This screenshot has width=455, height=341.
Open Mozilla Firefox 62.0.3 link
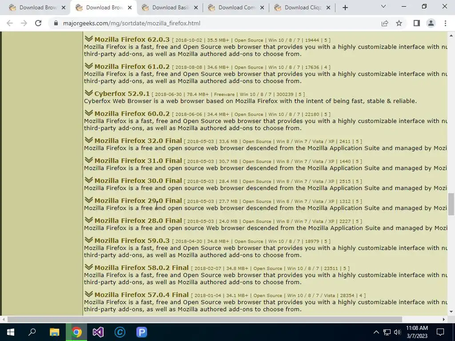132,40
